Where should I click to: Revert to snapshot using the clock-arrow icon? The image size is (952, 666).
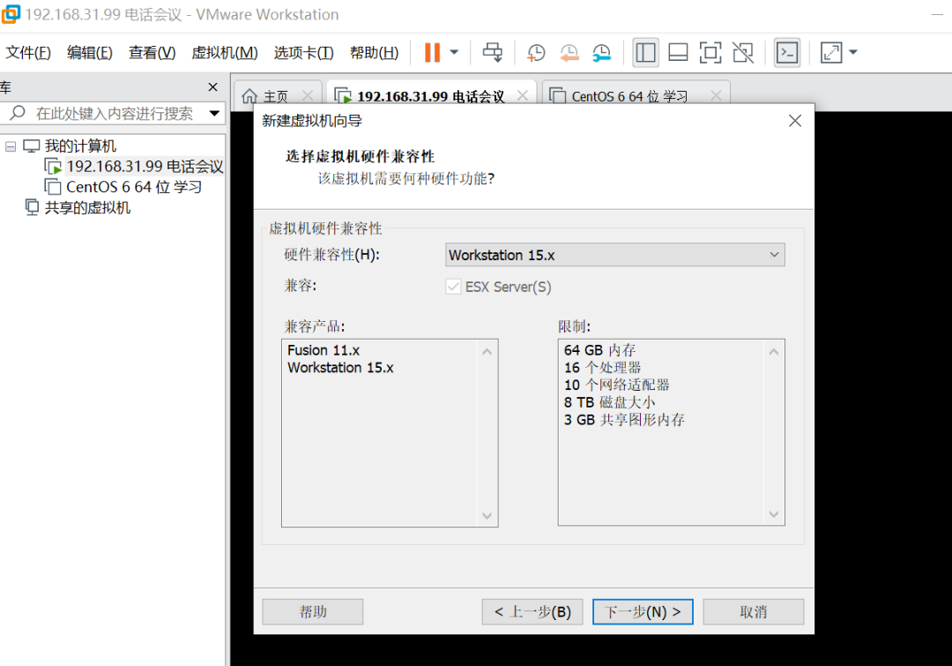coord(569,53)
